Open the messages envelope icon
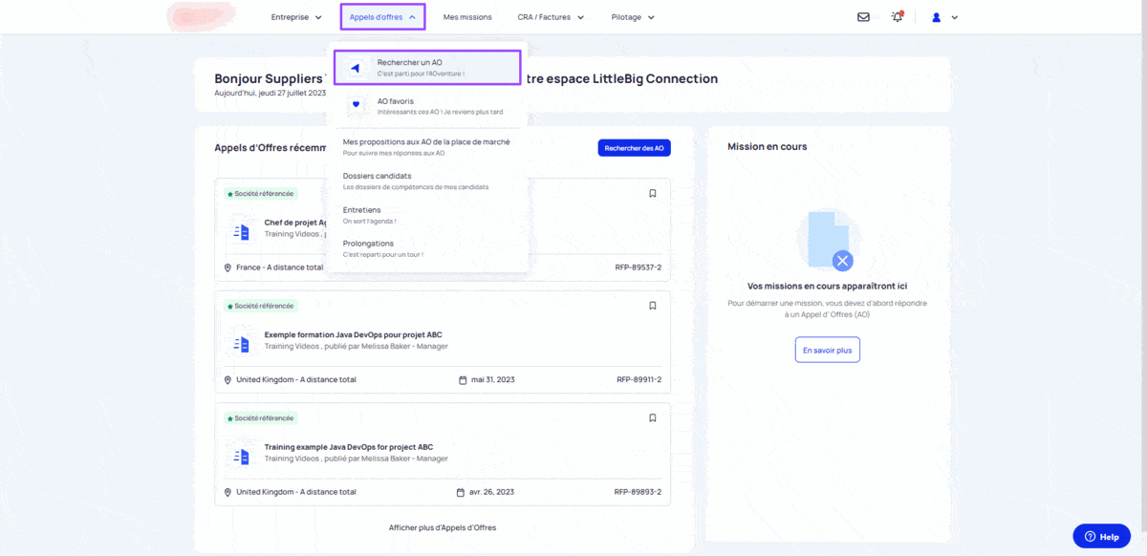 pyautogui.click(x=863, y=17)
